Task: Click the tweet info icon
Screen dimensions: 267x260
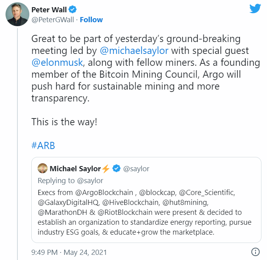Action: (x=256, y=252)
